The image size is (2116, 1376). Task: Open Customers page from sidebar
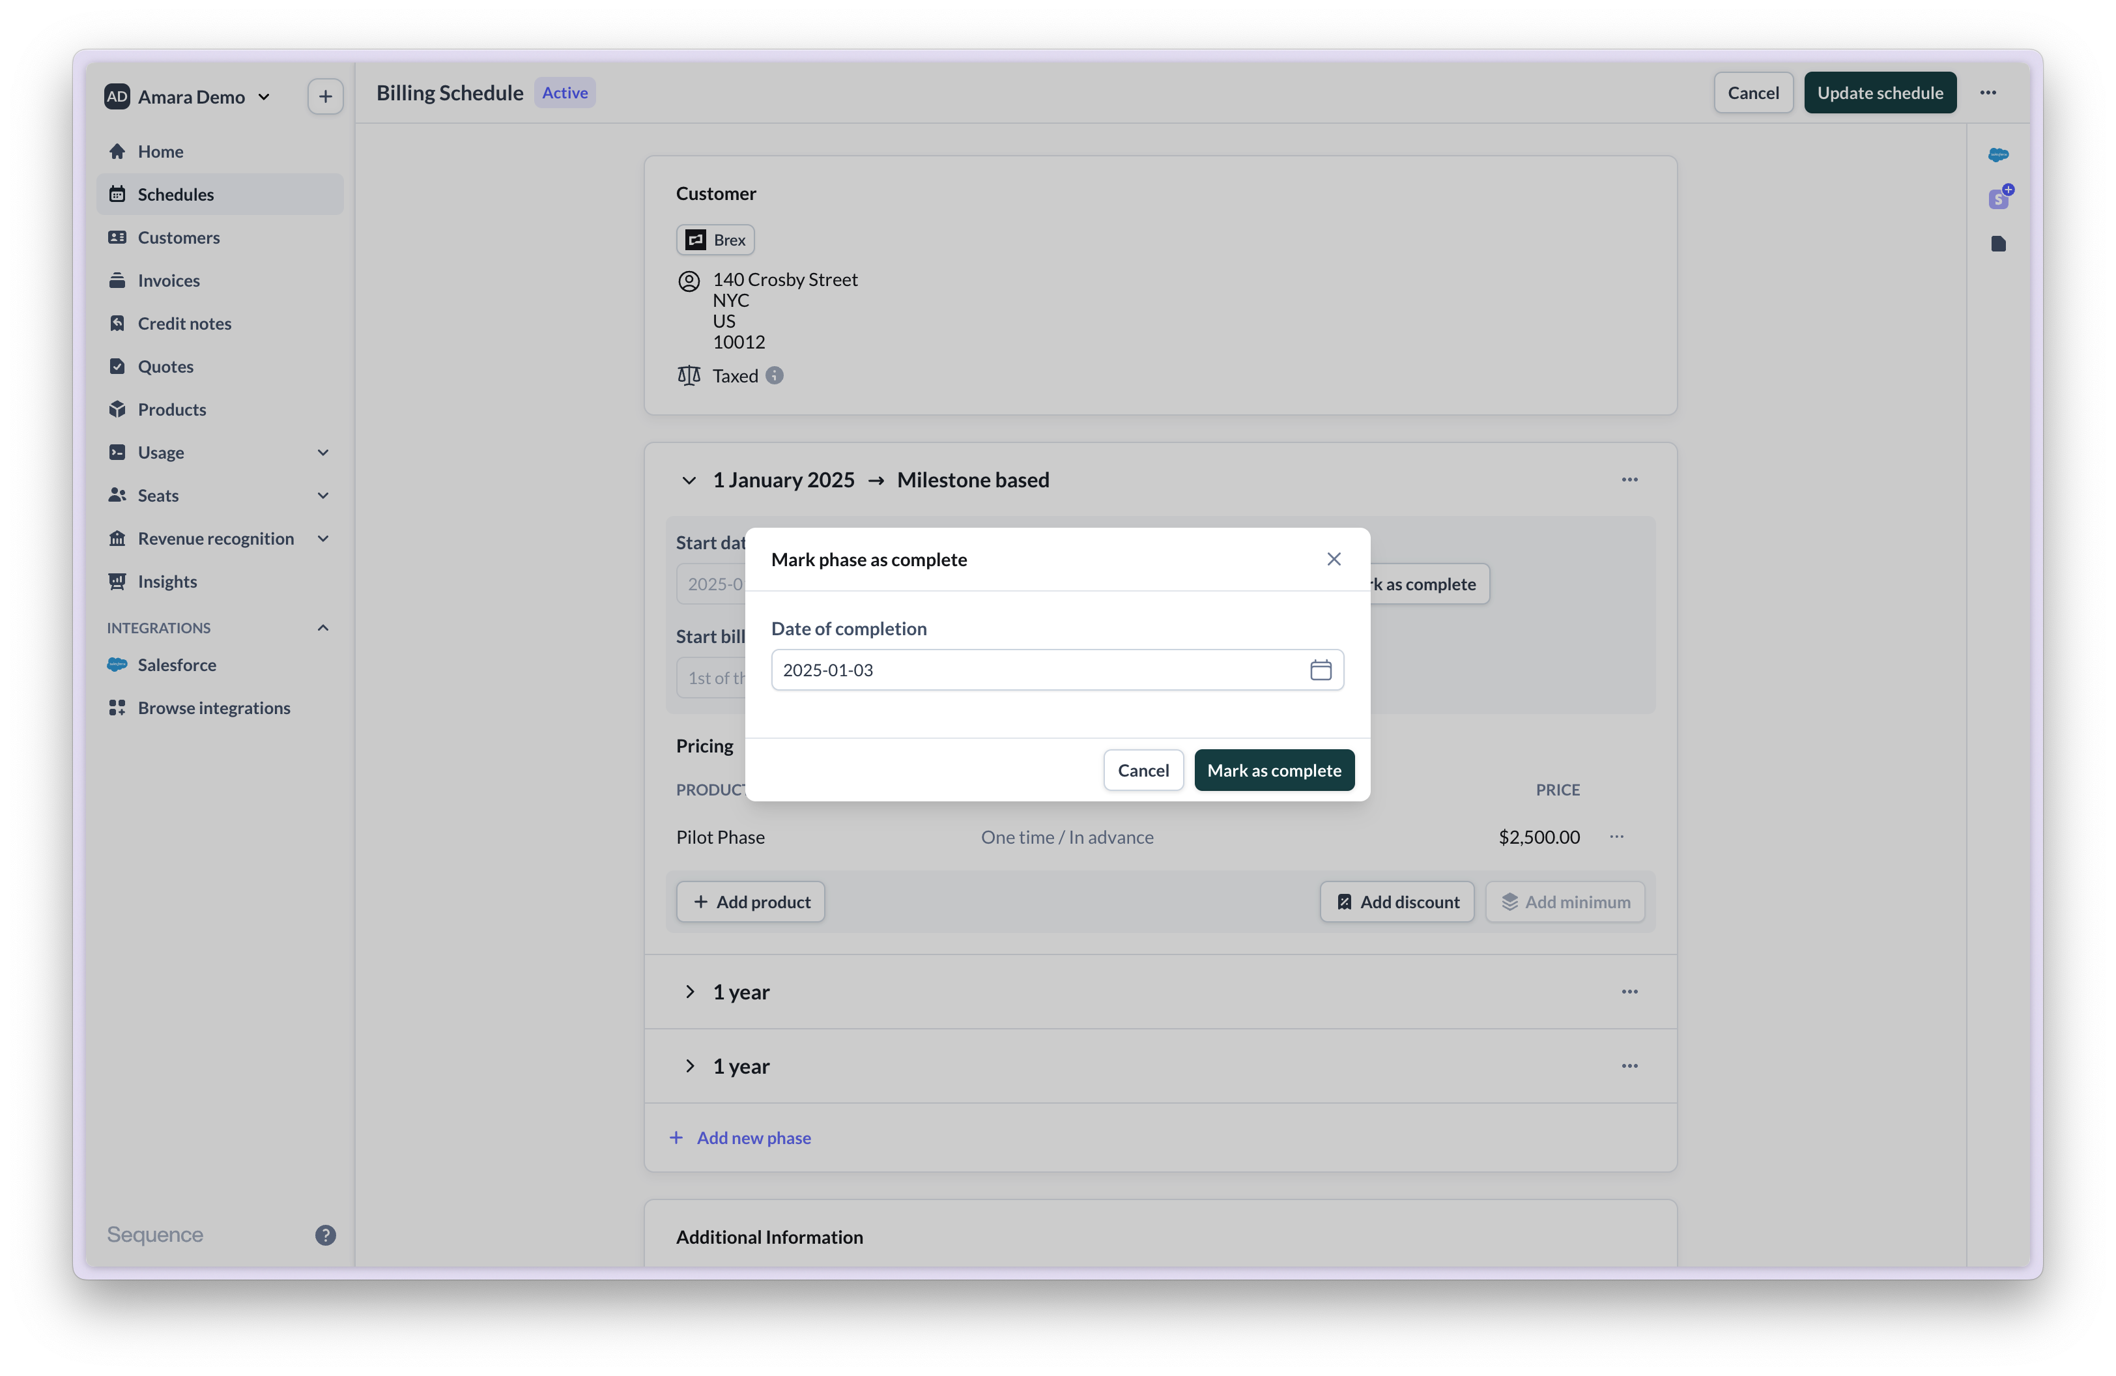(x=220, y=237)
